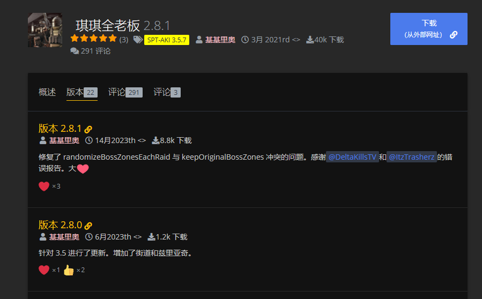The image size is (482, 299).
Task: Open the 概述 overview tab
Action: [x=47, y=92]
